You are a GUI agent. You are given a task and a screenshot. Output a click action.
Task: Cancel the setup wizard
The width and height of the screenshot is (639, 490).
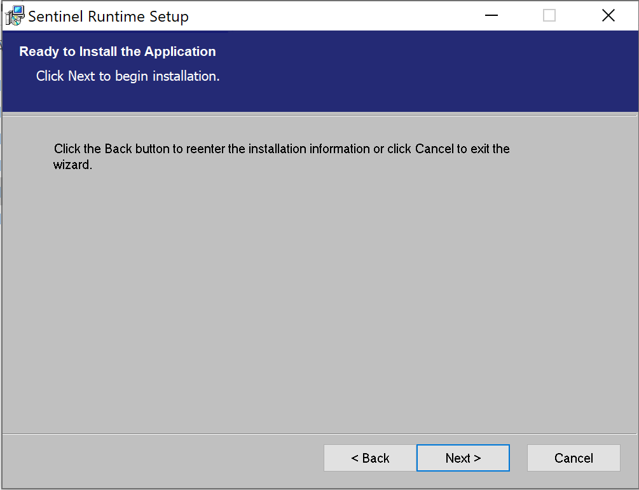tap(574, 458)
